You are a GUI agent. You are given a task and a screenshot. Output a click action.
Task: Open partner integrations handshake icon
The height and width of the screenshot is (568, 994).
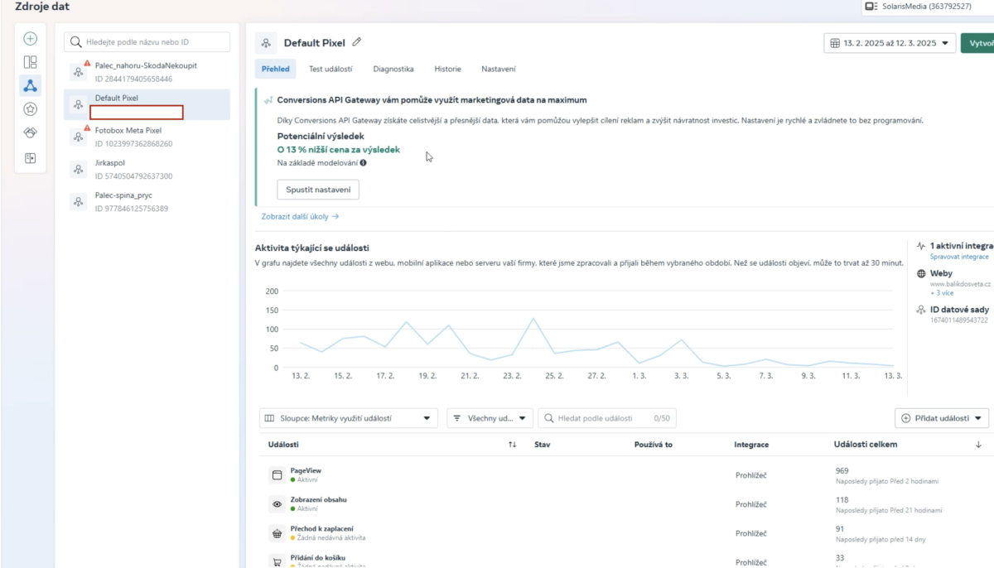point(30,132)
